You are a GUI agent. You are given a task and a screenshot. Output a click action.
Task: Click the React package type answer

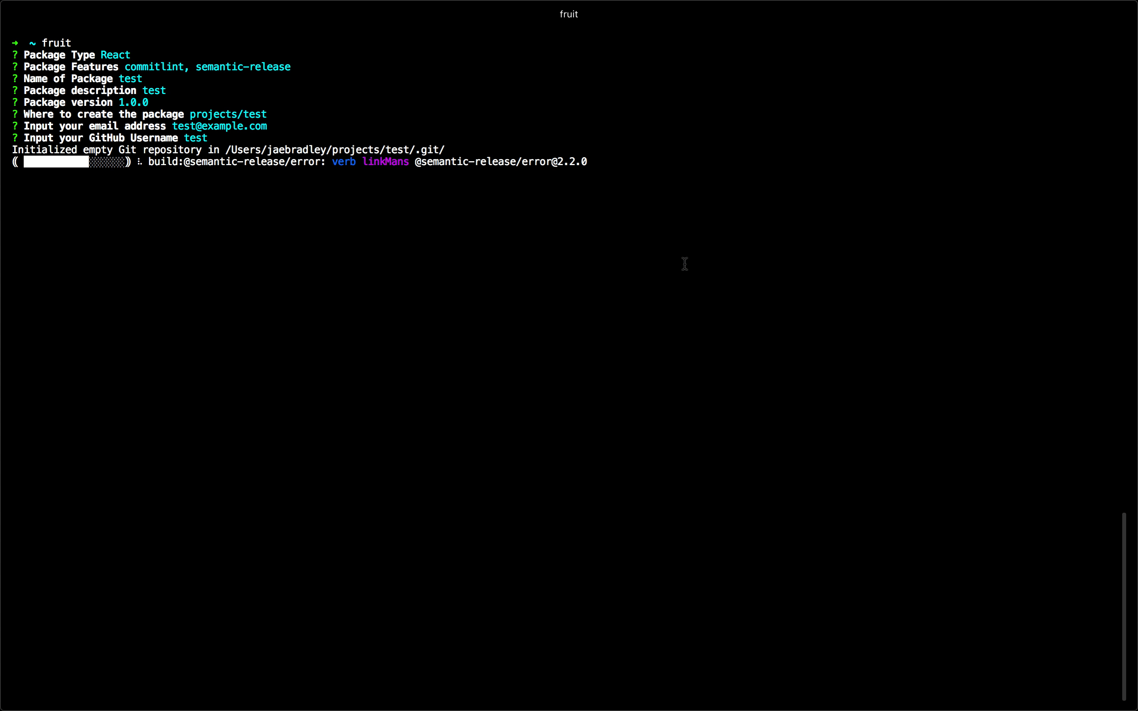pos(115,55)
